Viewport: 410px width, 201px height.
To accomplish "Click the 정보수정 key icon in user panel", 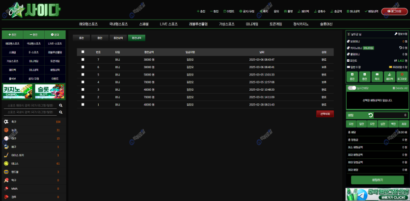I will (396, 34).
